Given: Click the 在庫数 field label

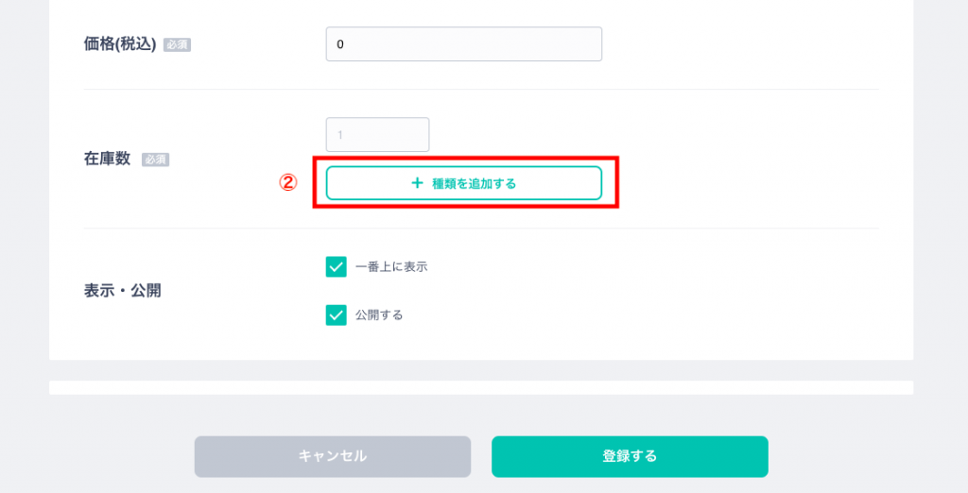Looking at the screenshot, I should click(107, 159).
